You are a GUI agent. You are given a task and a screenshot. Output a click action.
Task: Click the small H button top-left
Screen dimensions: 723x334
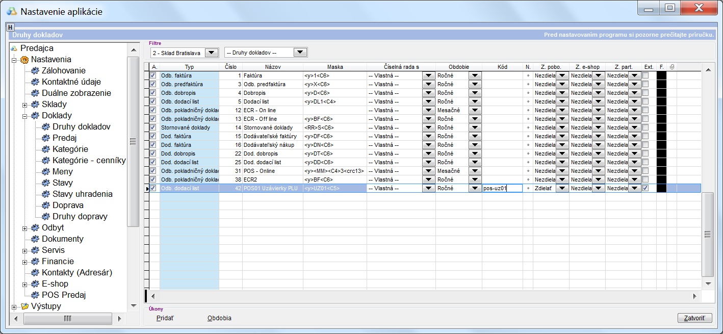pyautogui.click(x=10, y=27)
